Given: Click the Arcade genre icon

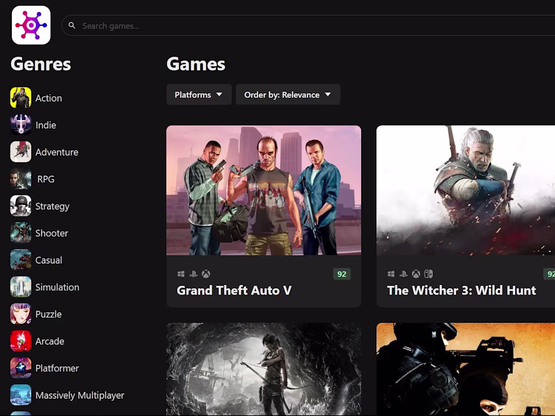Looking at the screenshot, I should (20, 341).
